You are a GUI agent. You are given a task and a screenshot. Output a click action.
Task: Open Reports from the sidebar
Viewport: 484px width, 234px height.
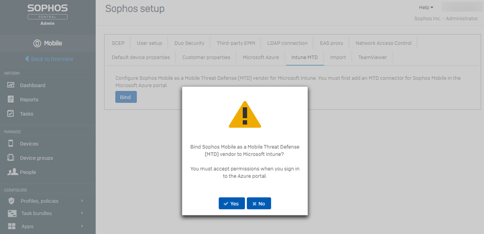[x=29, y=99]
